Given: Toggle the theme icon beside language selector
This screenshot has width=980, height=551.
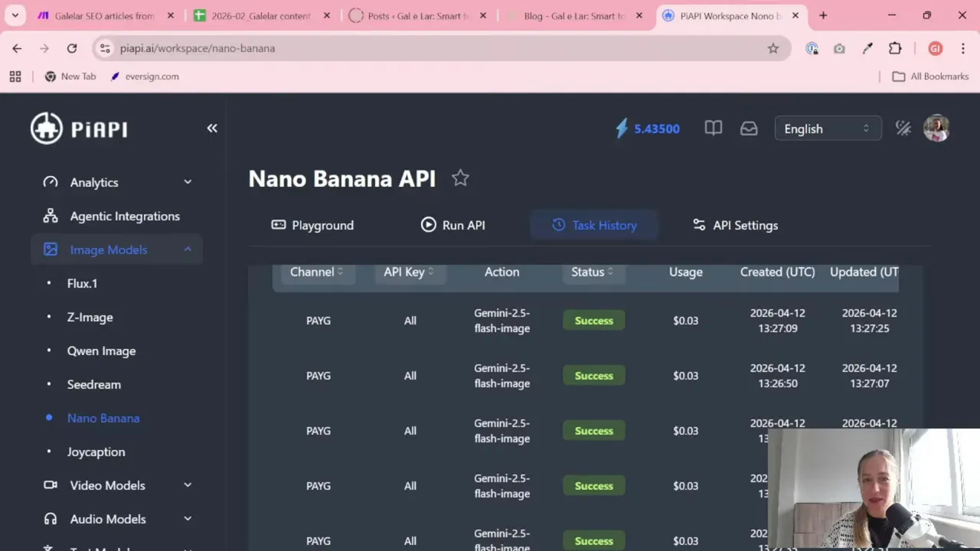Looking at the screenshot, I should point(903,129).
